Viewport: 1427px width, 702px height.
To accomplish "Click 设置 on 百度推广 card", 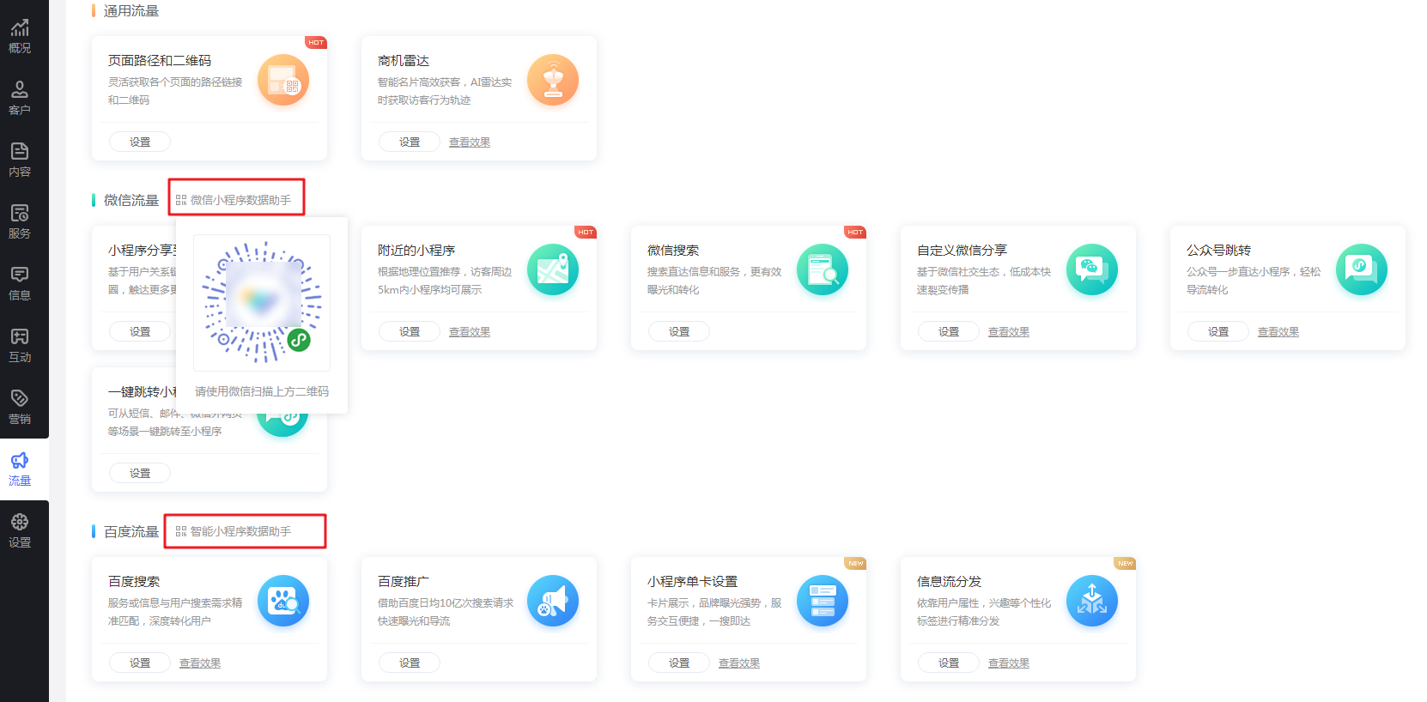I will 410,663.
